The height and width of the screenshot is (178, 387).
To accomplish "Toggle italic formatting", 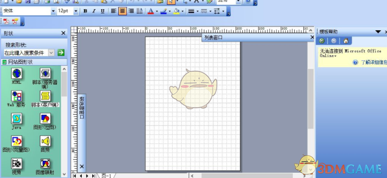I will point(94,11).
